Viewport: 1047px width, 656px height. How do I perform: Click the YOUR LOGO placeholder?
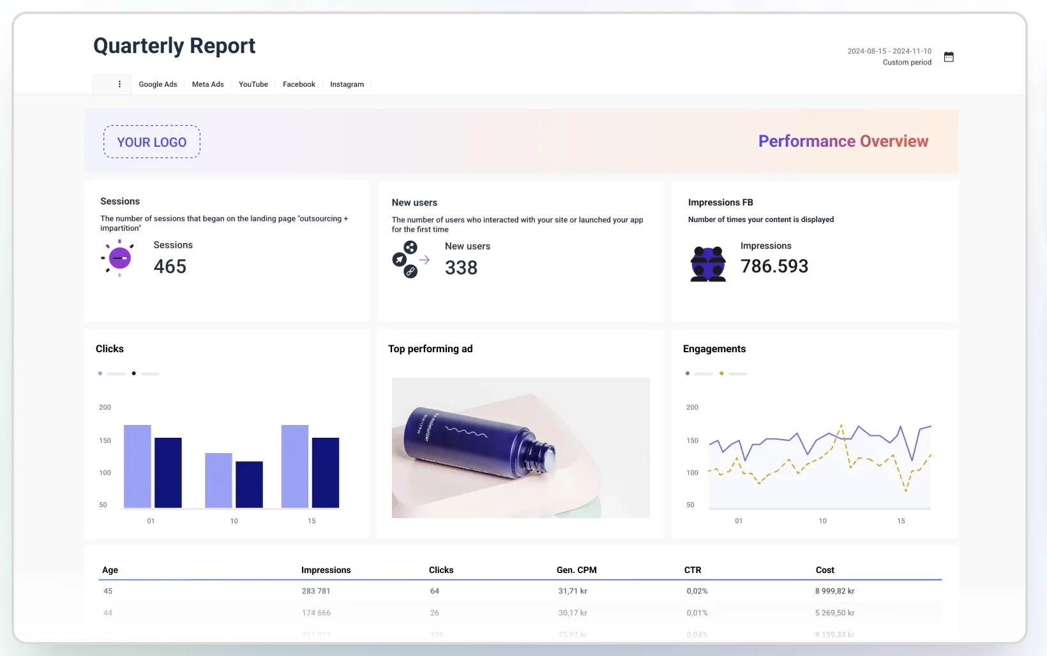[x=152, y=142]
